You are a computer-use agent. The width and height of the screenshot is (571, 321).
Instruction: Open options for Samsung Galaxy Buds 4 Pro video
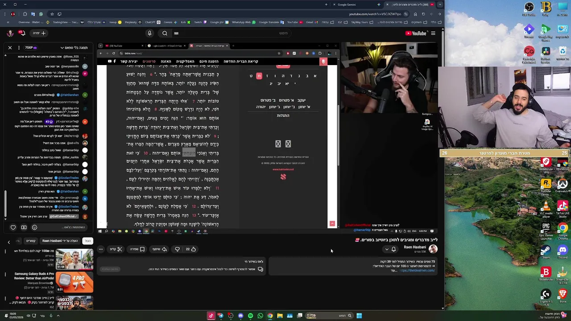5,275
